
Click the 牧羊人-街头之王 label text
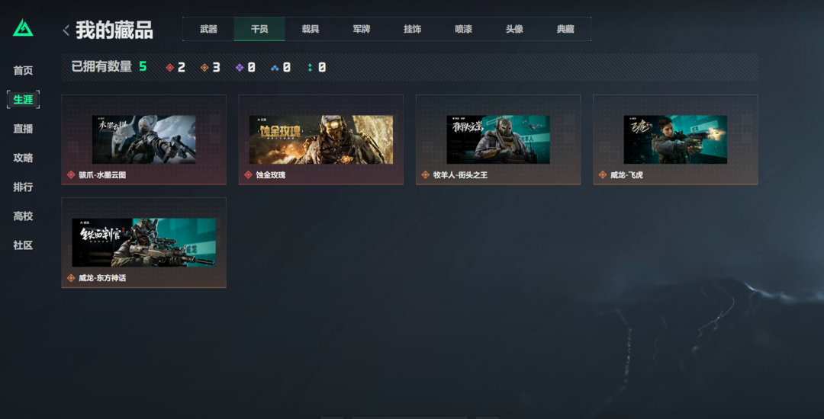(x=460, y=174)
